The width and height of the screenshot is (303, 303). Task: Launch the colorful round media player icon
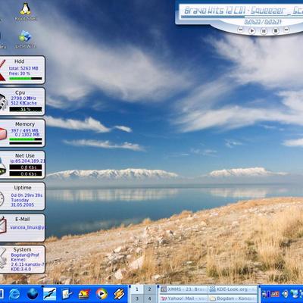click(x=102, y=294)
